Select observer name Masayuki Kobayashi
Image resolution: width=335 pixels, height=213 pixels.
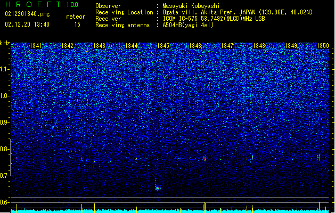click(x=191, y=6)
